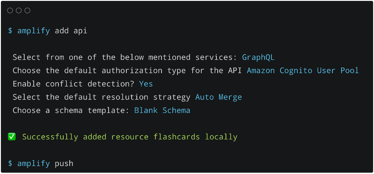Click the rightmost window control circle
The image size is (374, 174).
tap(27, 10)
